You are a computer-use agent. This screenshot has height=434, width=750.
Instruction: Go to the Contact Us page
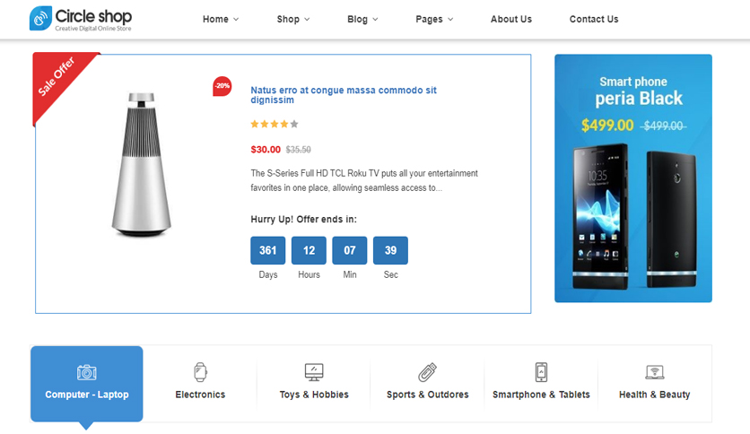click(594, 19)
